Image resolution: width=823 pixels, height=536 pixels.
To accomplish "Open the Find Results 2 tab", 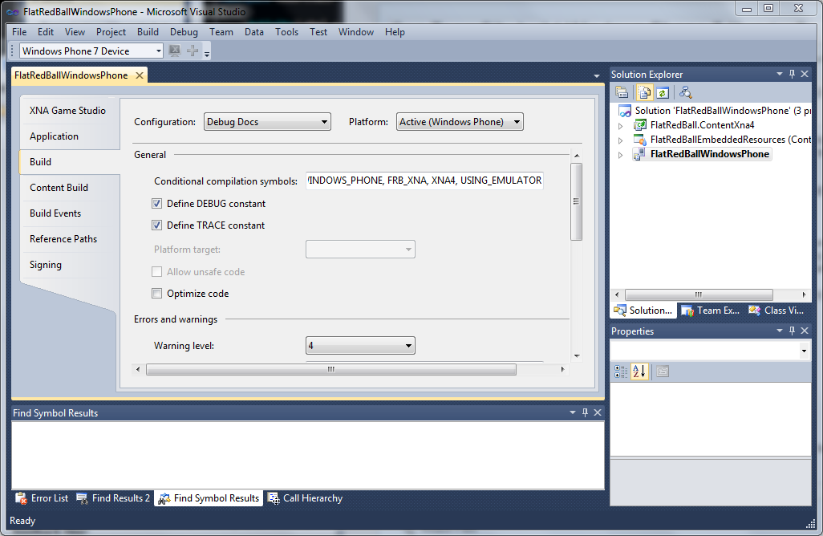I will [113, 498].
